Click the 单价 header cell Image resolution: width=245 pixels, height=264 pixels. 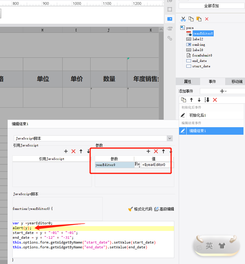pyautogui.click(x=76, y=79)
